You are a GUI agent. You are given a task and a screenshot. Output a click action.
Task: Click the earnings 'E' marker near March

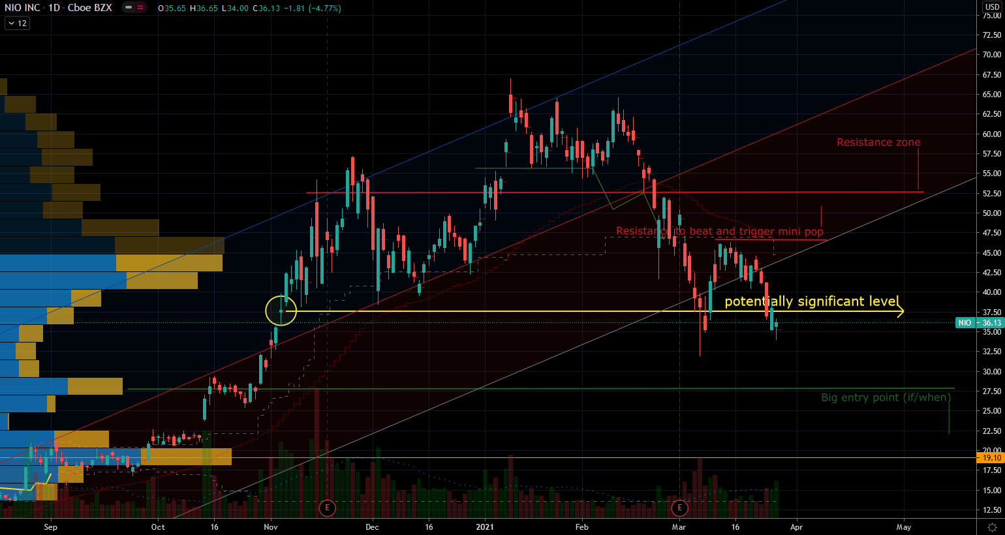(679, 508)
